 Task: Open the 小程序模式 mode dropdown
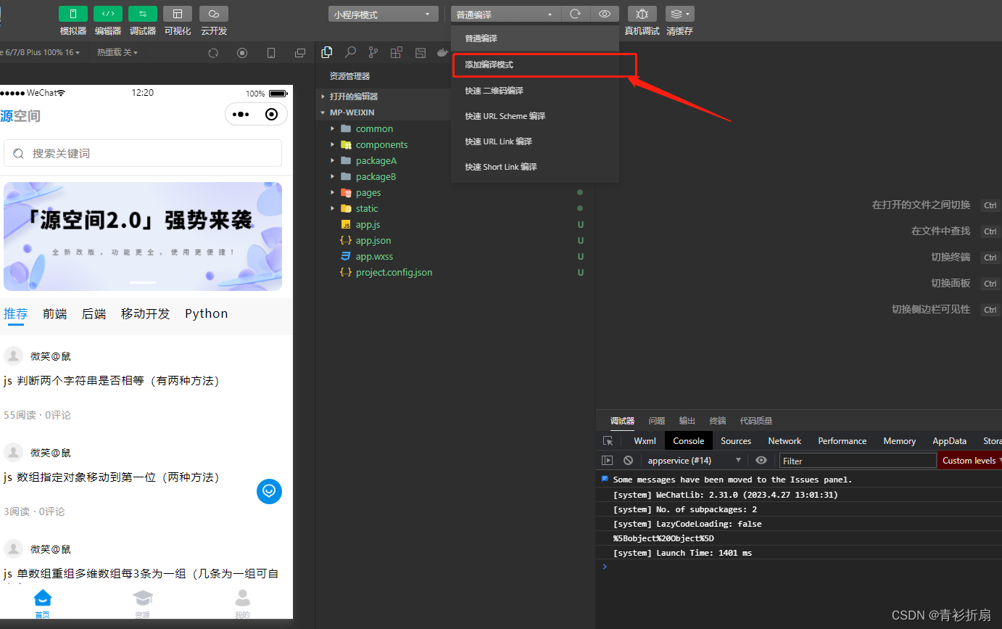click(383, 13)
